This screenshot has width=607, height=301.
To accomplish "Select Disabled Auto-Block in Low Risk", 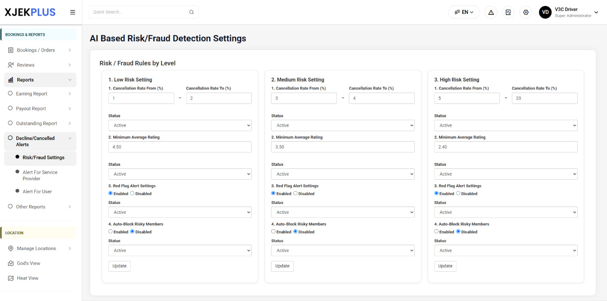I will click(x=132, y=232).
